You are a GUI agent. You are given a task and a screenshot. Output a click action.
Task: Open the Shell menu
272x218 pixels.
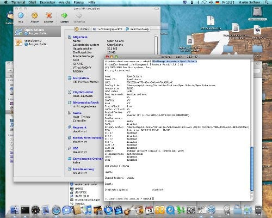pos(33,2)
